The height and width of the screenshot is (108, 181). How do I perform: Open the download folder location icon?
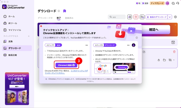click(142, 17)
